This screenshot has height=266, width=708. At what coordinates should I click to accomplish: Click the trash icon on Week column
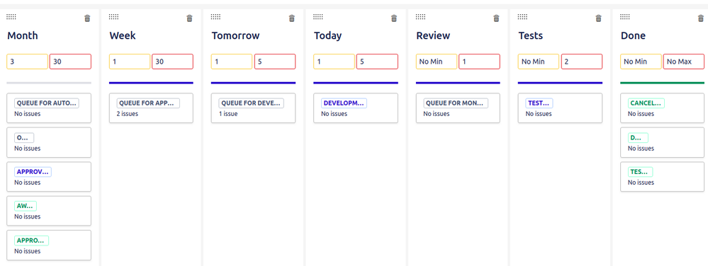[x=189, y=18]
